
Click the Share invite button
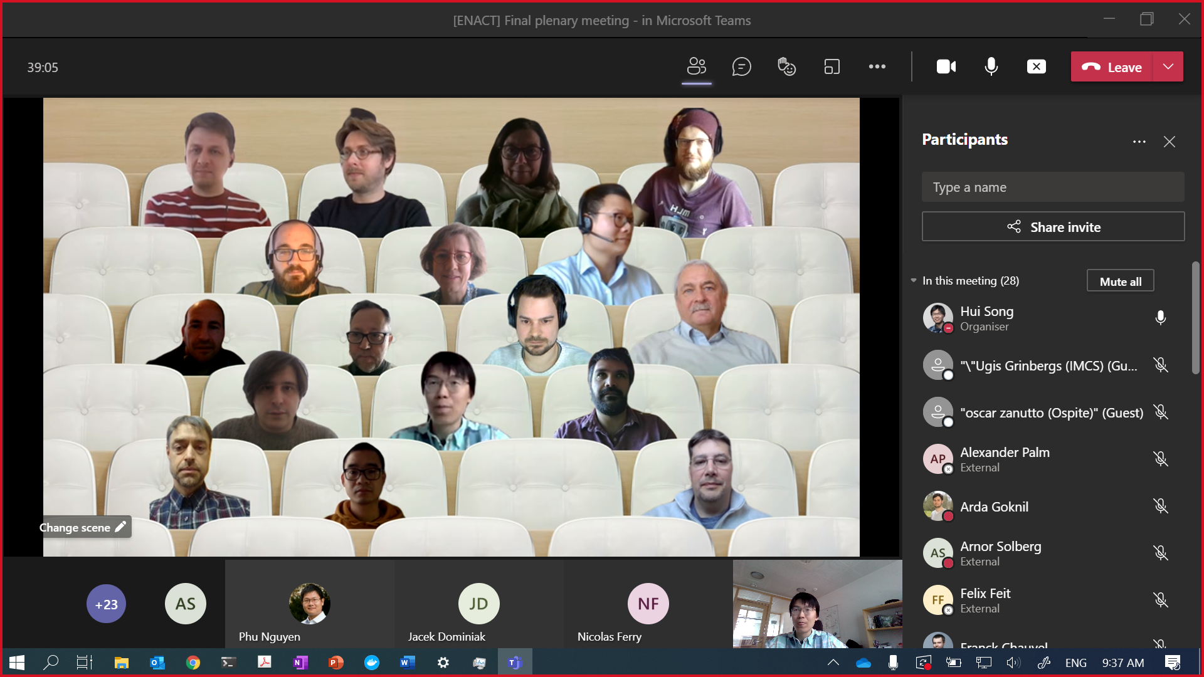1053,227
